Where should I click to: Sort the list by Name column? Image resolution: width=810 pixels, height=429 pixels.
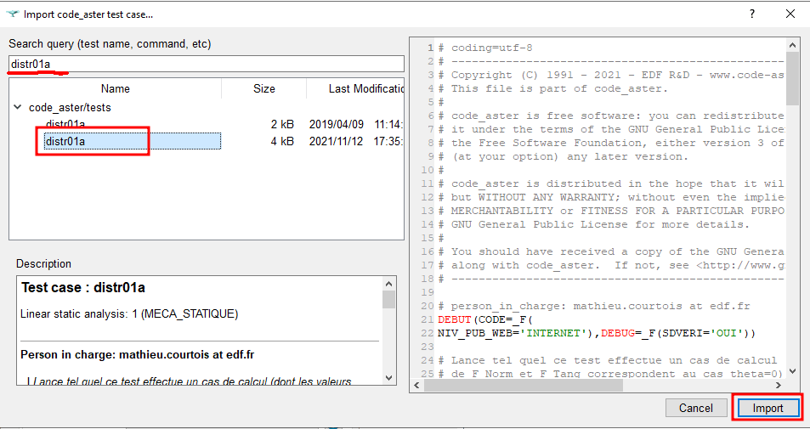pos(115,88)
